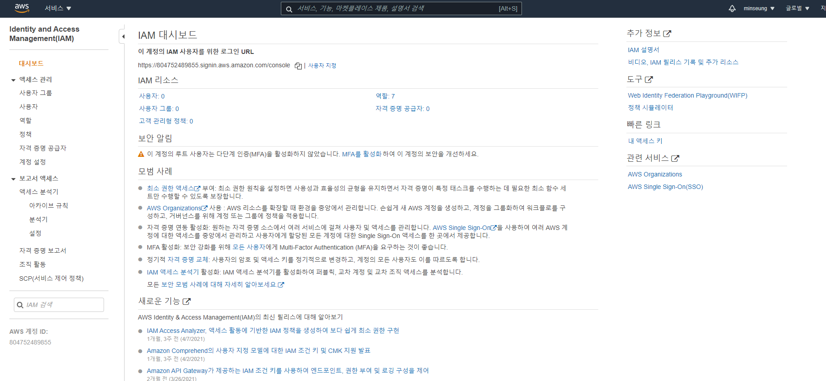The width and height of the screenshot is (826, 381).
Task: Open 자격 증명 공급자 in sidebar
Action: click(x=43, y=148)
